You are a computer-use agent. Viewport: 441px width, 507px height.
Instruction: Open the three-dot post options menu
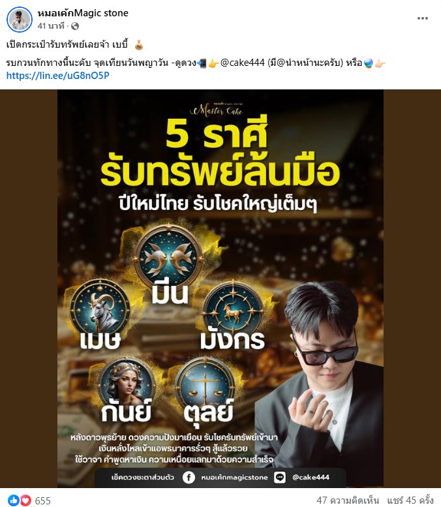click(x=423, y=18)
